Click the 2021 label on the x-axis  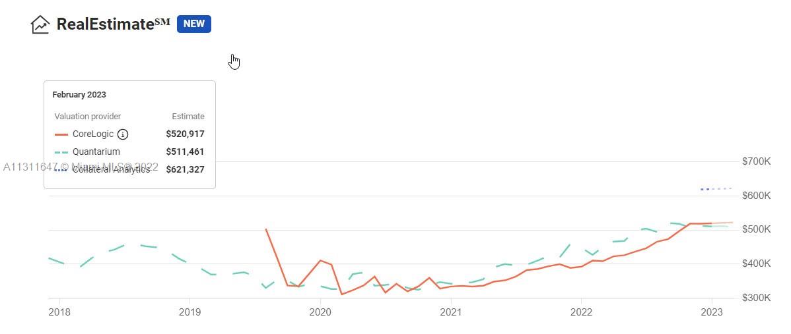[x=450, y=312]
